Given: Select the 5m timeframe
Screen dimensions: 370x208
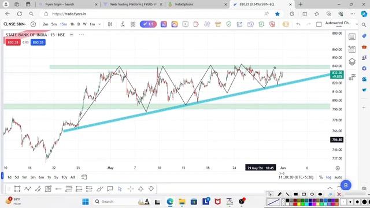Looking at the screenshot, I should pyautogui.click(x=54, y=24).
